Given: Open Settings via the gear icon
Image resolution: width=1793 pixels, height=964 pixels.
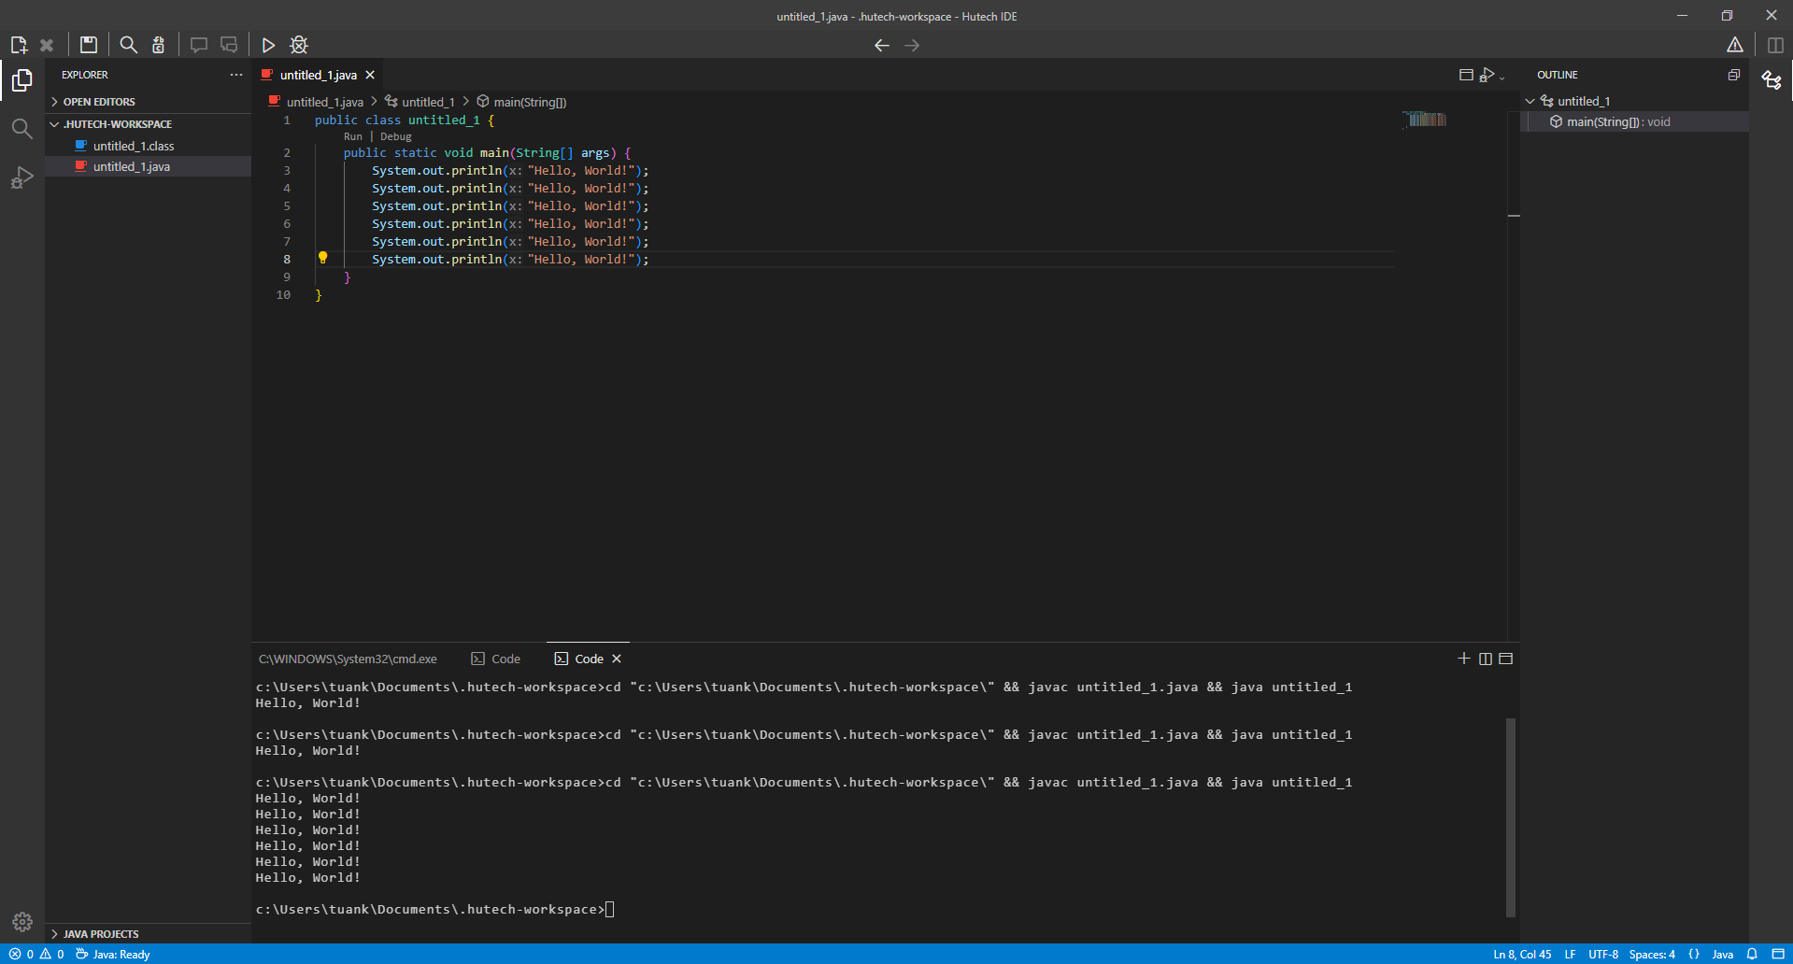Looking at the screenshot, I should point(21,922).
